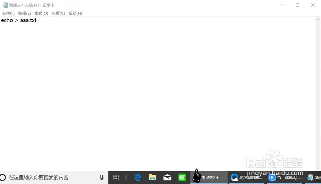The height and width of the screenshot is (184, 321).
Task: Click the scrollbar up arrow in Notepad
Action: [318, 20]
